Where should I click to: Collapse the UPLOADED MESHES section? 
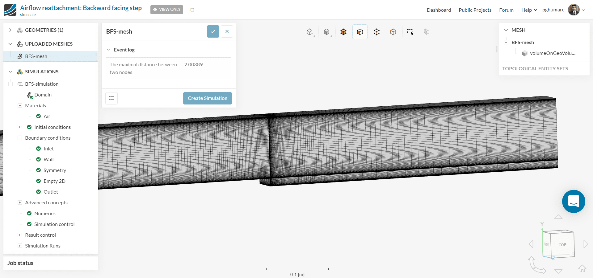(10, 44)
